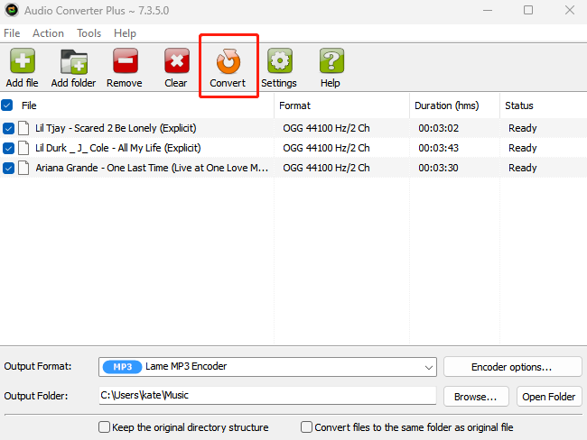Expand the Output Format dropdown arrow
This screenshot has width=587, height=440.
(429, 367)
